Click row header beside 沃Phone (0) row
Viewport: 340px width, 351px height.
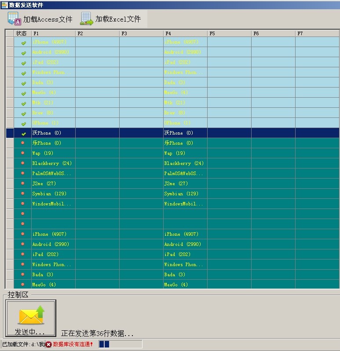10,133
